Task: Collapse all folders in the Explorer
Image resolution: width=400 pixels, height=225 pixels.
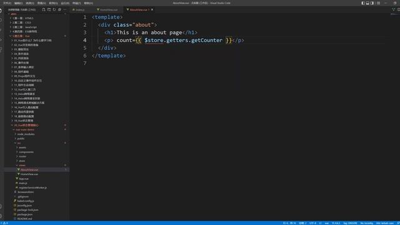Action: tap(60, 10)
